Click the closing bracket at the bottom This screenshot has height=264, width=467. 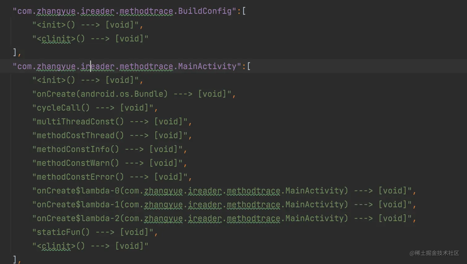15,259
